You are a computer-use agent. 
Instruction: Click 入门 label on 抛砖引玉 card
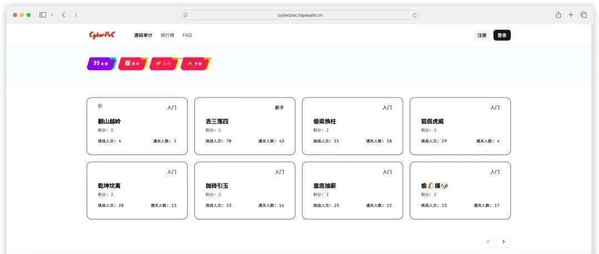279,172
